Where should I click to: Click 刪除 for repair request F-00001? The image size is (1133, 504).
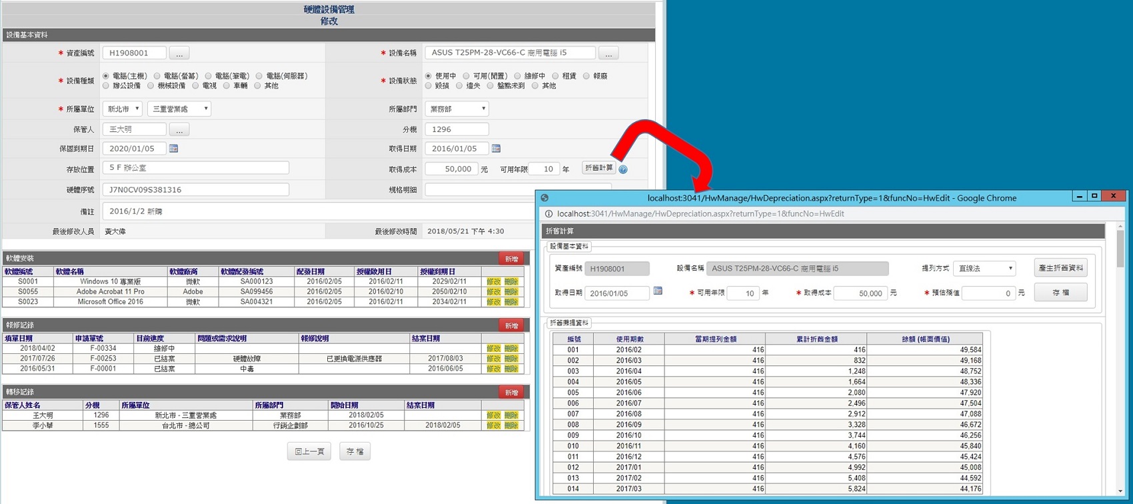click(x=511, y=369)
